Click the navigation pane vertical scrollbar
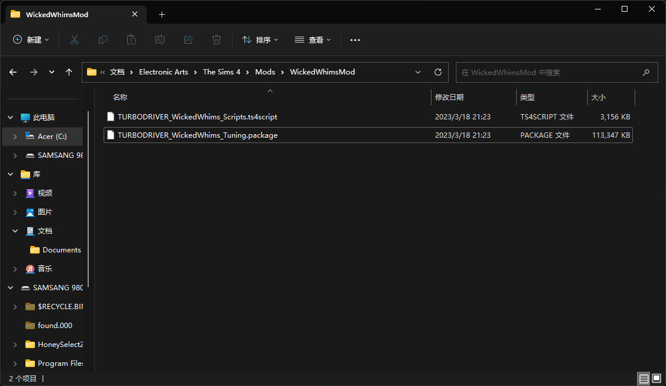This screenshot has height=386, width=666. coord(88,199)
